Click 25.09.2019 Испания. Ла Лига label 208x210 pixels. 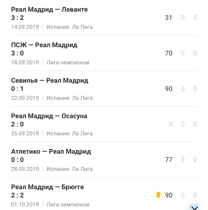pos(52,133)
